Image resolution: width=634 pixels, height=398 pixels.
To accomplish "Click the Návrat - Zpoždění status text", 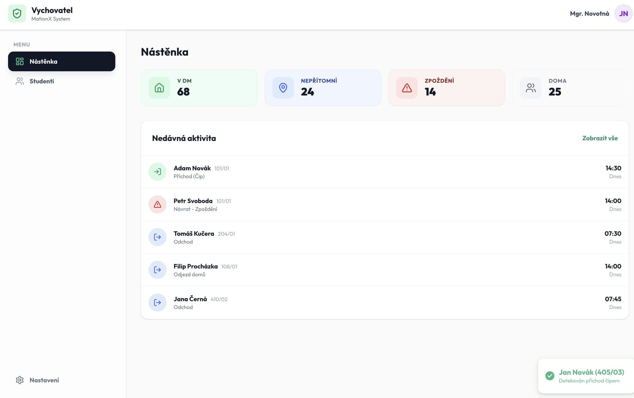I will tap(195, 209).
